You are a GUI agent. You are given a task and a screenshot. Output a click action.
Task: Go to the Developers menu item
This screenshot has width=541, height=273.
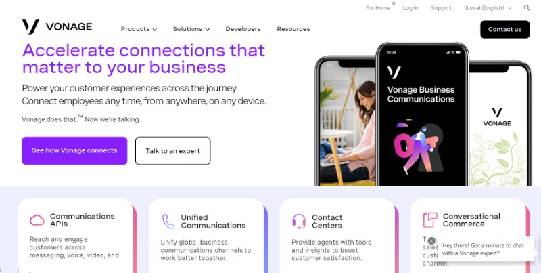click(243, 29)
